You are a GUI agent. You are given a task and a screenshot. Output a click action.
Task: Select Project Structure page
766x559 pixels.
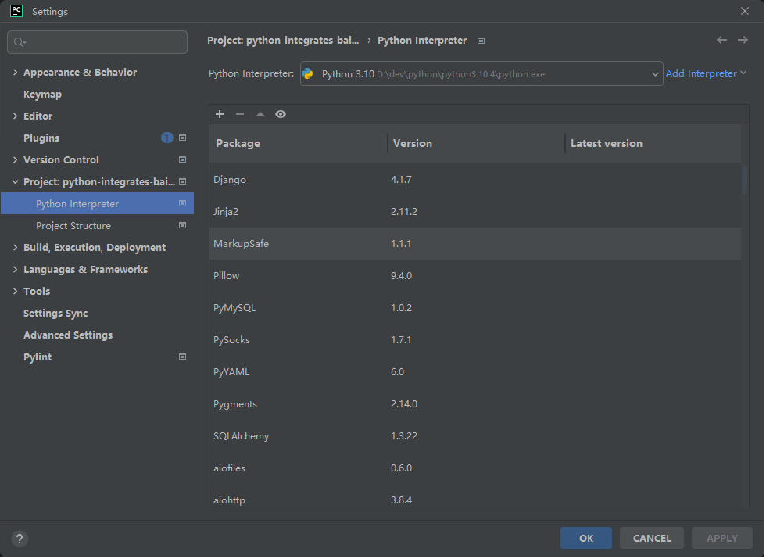pos(73,226)
